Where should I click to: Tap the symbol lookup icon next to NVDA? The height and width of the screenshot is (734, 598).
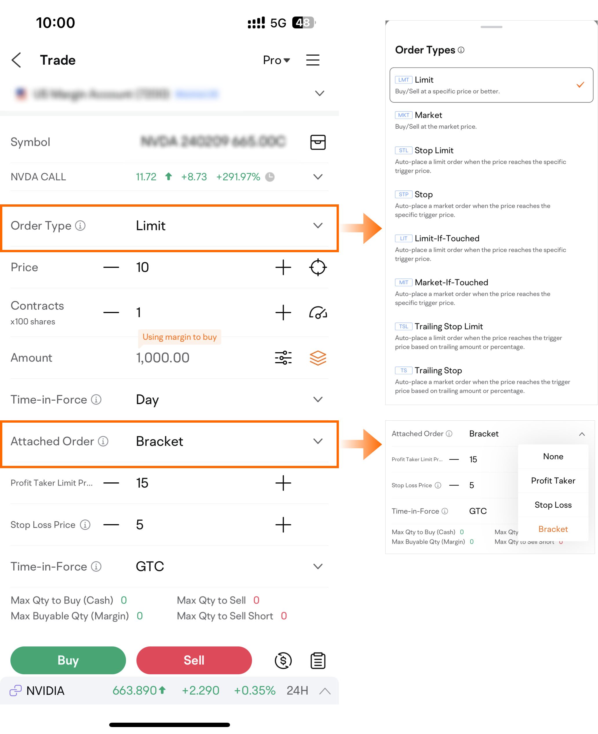click(x=318, y=141)
